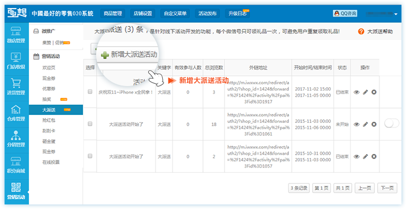This screenshot has width=406, height=209.
Task: Go to the 优惠券 menu item
Action: [49, 89]
